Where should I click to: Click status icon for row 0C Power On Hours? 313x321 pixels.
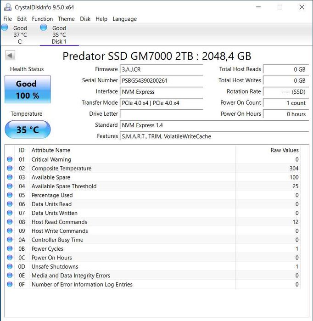pyautogui.click(x=10, y=257)
